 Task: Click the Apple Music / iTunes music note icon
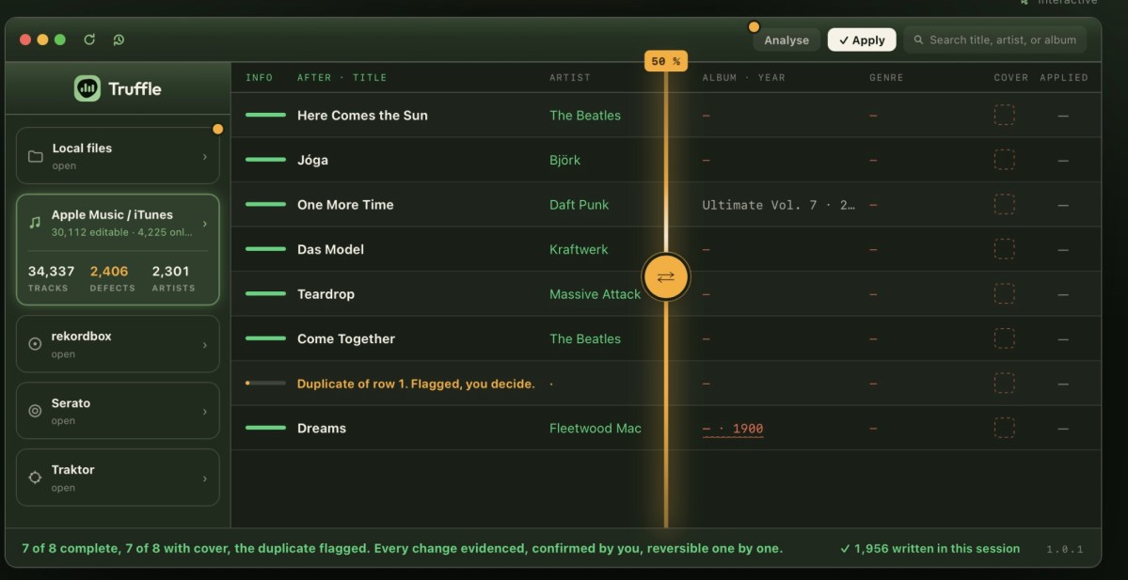[x=35, y=223]
